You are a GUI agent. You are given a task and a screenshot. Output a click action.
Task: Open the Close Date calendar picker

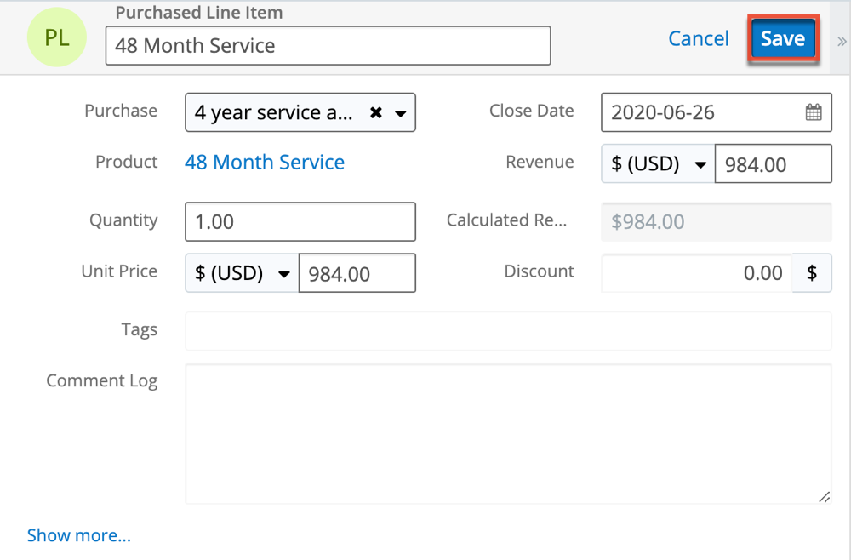coord(813,112)
